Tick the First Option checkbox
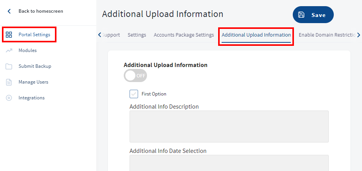The image size is (362, 171). coord(134,94)
